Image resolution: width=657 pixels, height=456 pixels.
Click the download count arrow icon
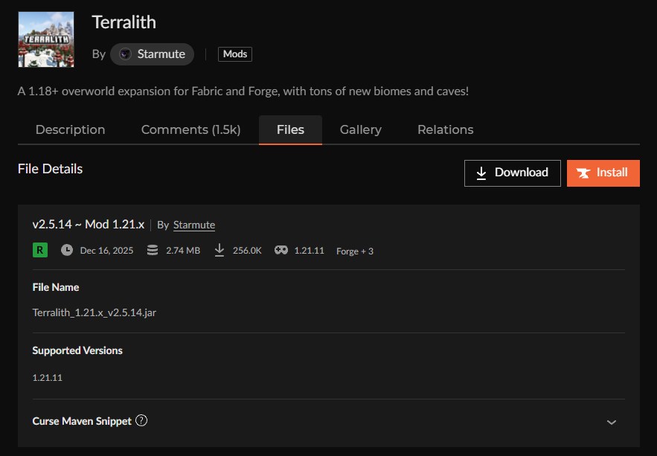point(219,250)
